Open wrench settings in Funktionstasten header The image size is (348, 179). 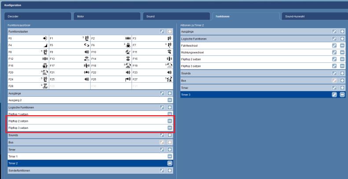[x=162, y=32]
